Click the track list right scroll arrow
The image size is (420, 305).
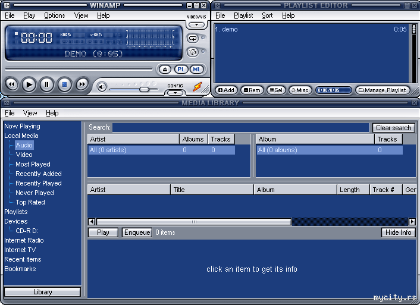point(412,222)
